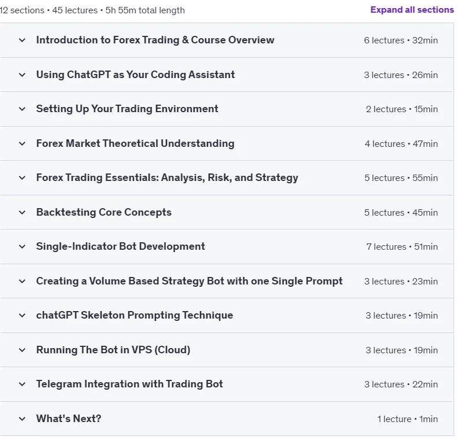Click What's Next? section title
The image size is (457, 440).
69,419
